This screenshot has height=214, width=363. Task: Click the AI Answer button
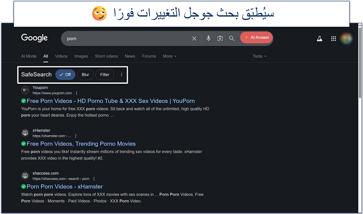tap(256, 38)
